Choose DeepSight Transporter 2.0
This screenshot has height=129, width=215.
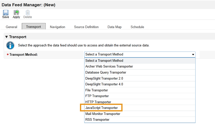tap(140, 79)
